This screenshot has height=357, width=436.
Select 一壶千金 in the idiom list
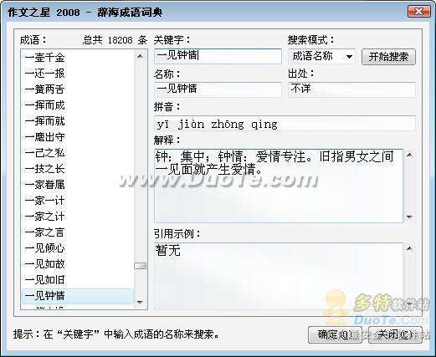(x=78, y=58)
